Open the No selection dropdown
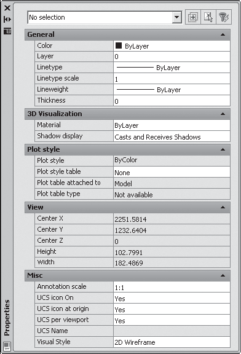 (x=177, y=17)
